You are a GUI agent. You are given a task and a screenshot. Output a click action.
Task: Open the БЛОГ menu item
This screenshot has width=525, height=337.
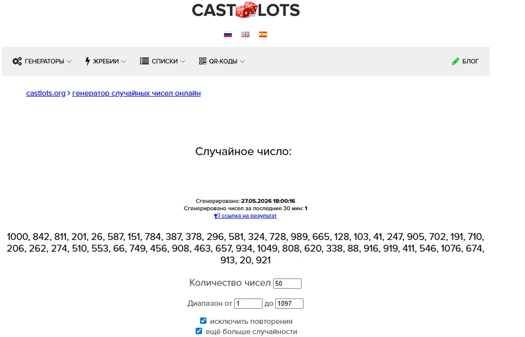tap(470, 61)
